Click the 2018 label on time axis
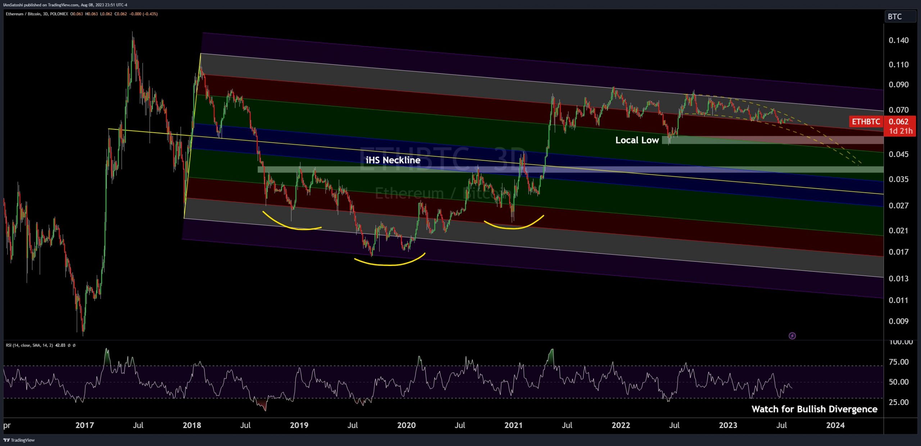Image resolution: width=921 pixels, height=446 pixels. point(192,425)
